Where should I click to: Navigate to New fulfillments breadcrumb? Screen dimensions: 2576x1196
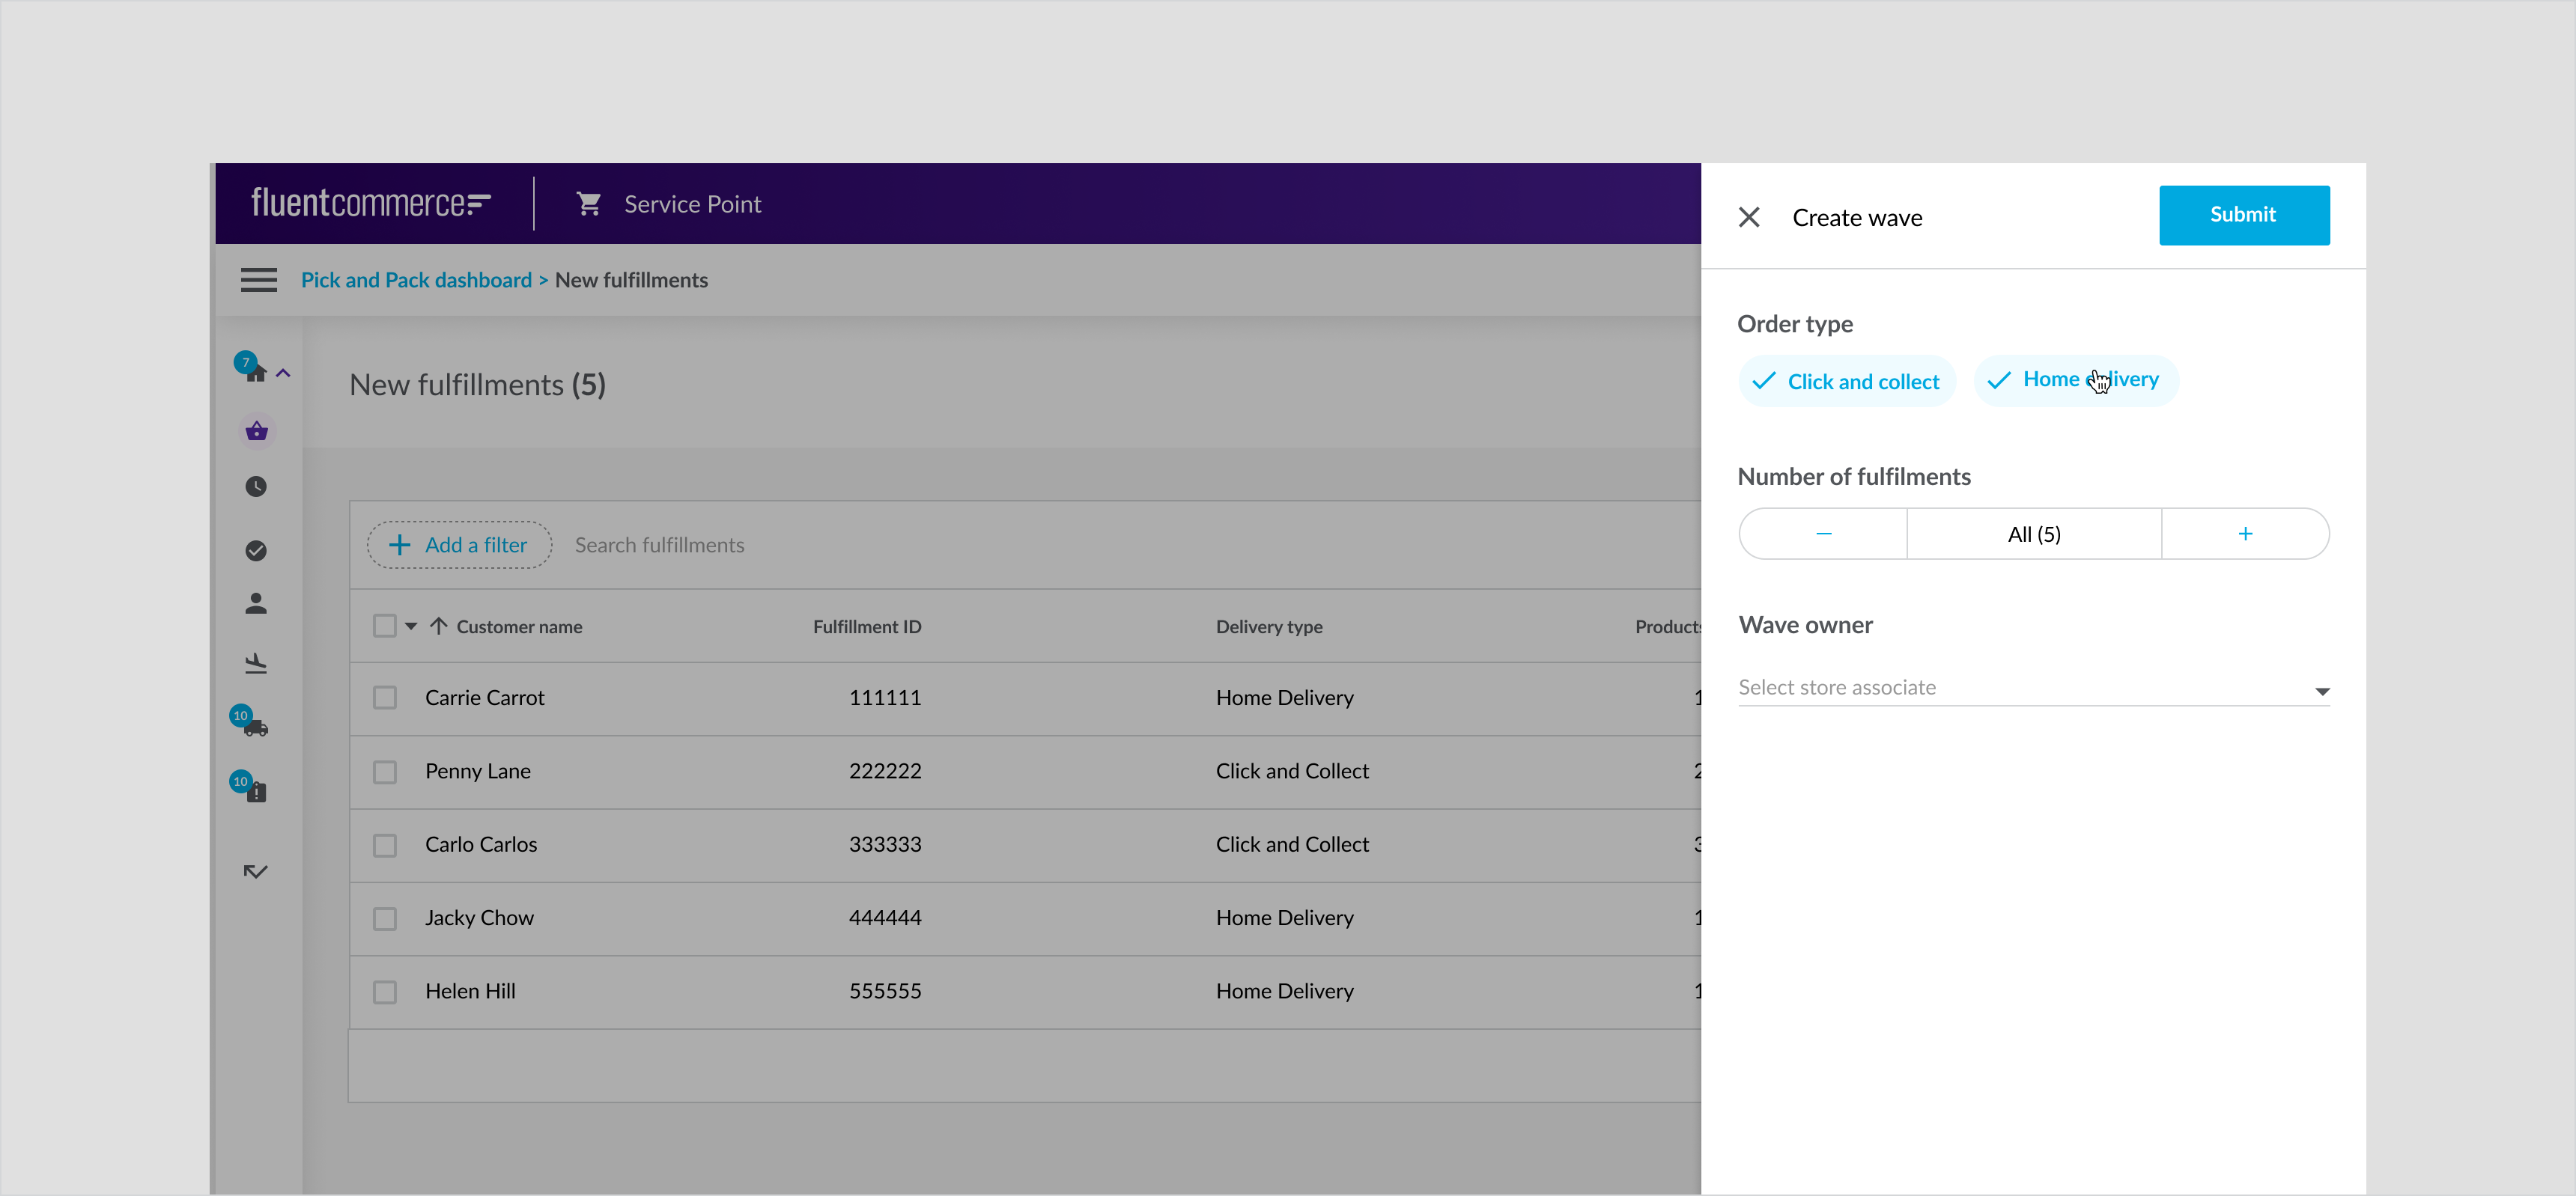(x=631, y=279)
